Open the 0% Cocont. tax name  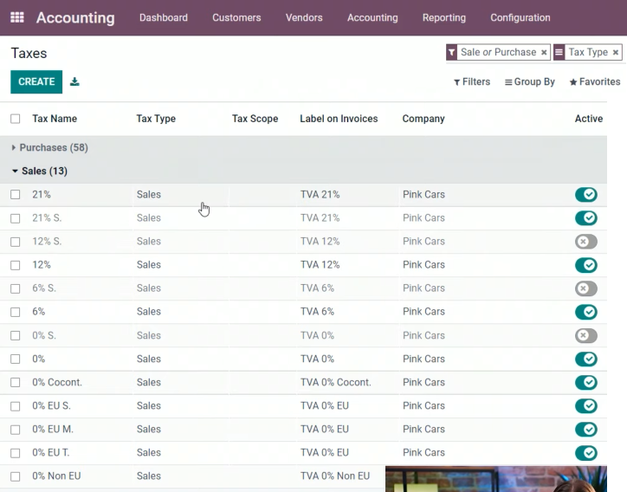[x=57, y=382]
